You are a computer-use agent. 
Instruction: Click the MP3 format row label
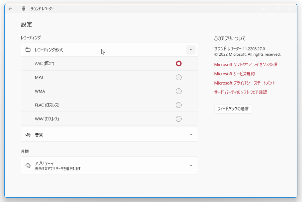pyautogui.click(x=39, y=77)
